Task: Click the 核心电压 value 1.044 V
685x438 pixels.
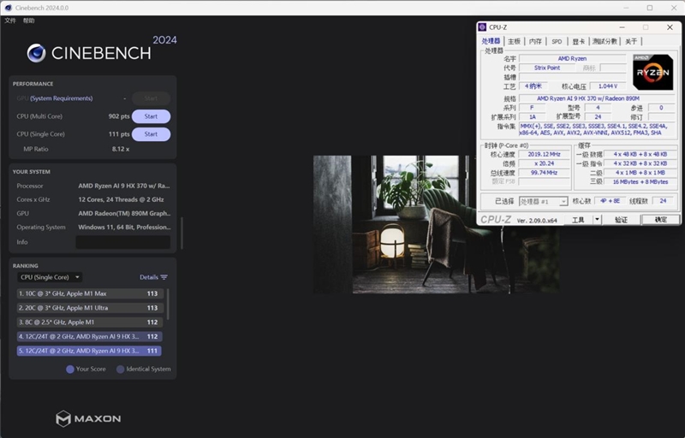Action: tap(608, 86)
